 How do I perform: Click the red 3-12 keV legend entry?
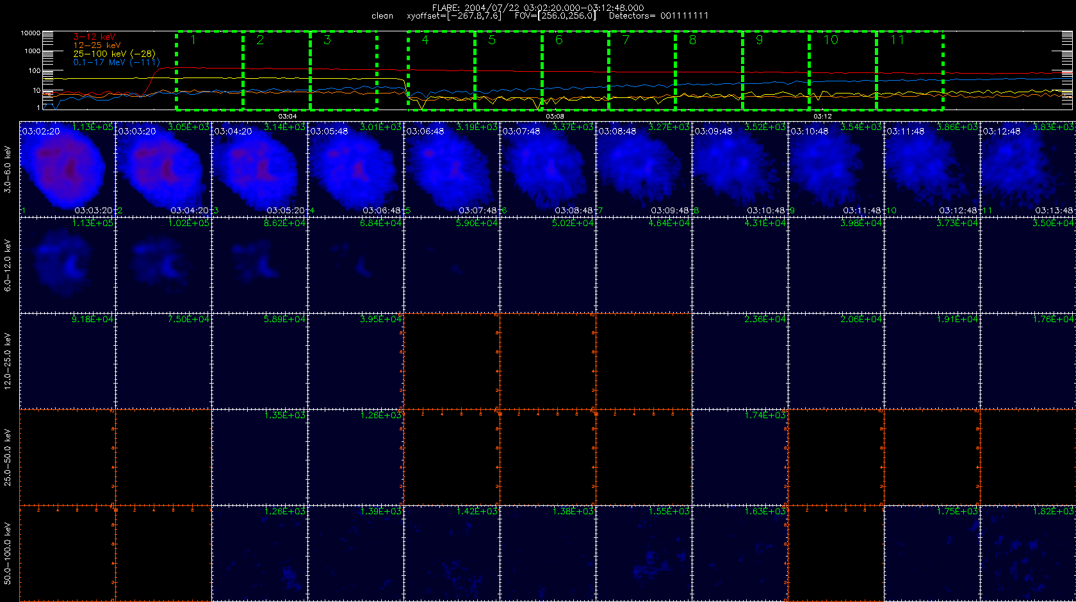pos(94,37)
